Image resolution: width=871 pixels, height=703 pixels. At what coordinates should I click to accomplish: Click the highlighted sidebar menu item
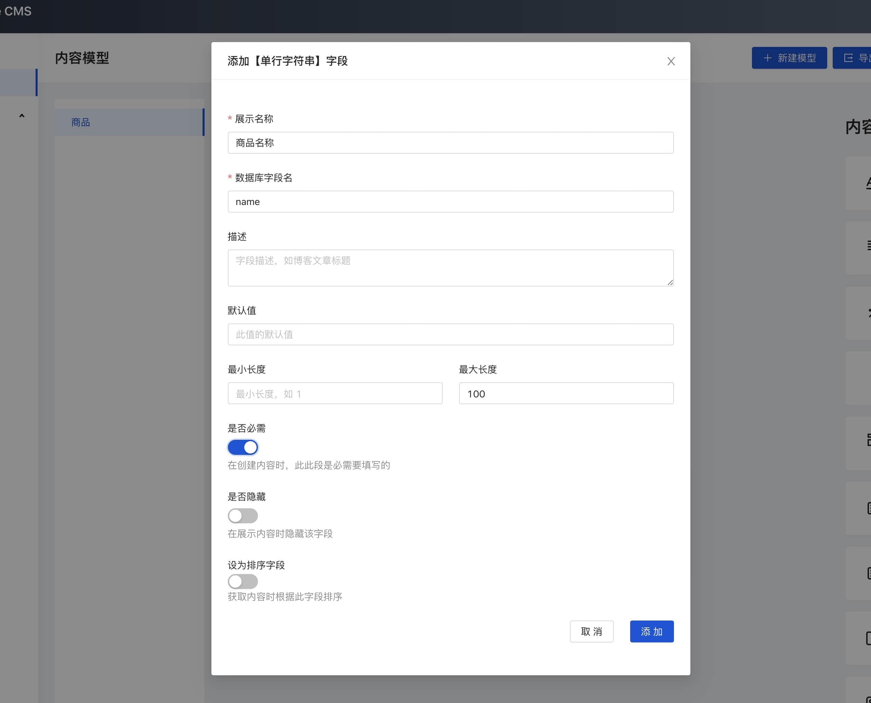tap(18, 82)
